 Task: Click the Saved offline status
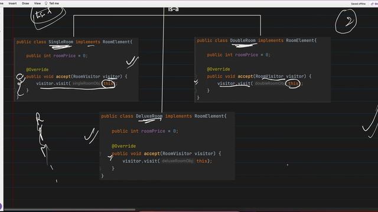click(x=359, y=4)
